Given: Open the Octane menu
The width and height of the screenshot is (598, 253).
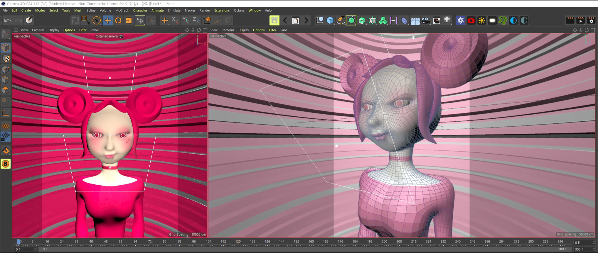Looking at the screenshot, I should tap(239, 10).
